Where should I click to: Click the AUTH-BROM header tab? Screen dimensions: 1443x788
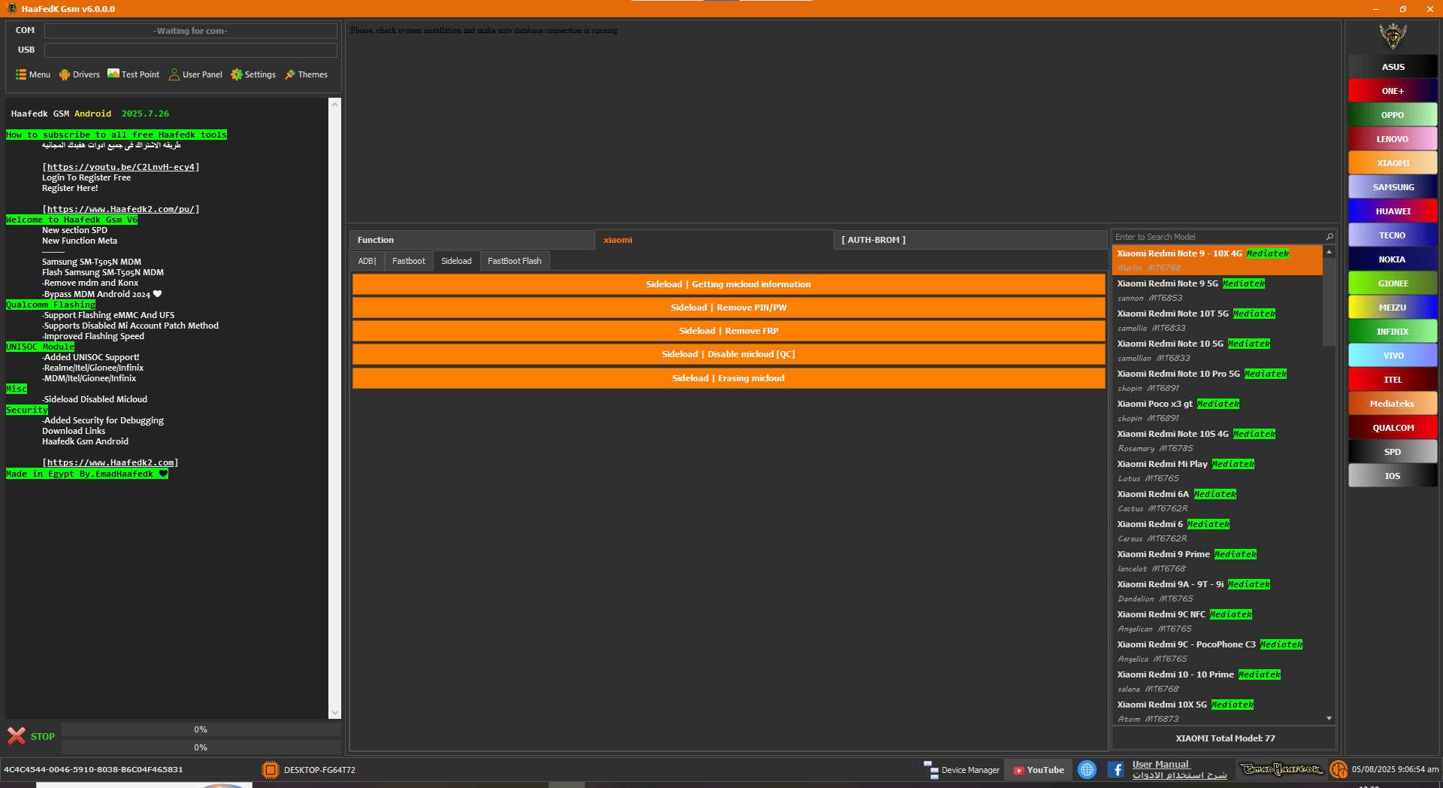click(970, 240)
